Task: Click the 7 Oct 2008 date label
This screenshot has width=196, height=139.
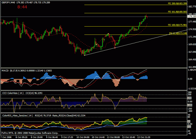Action: [x=6, y=137]
